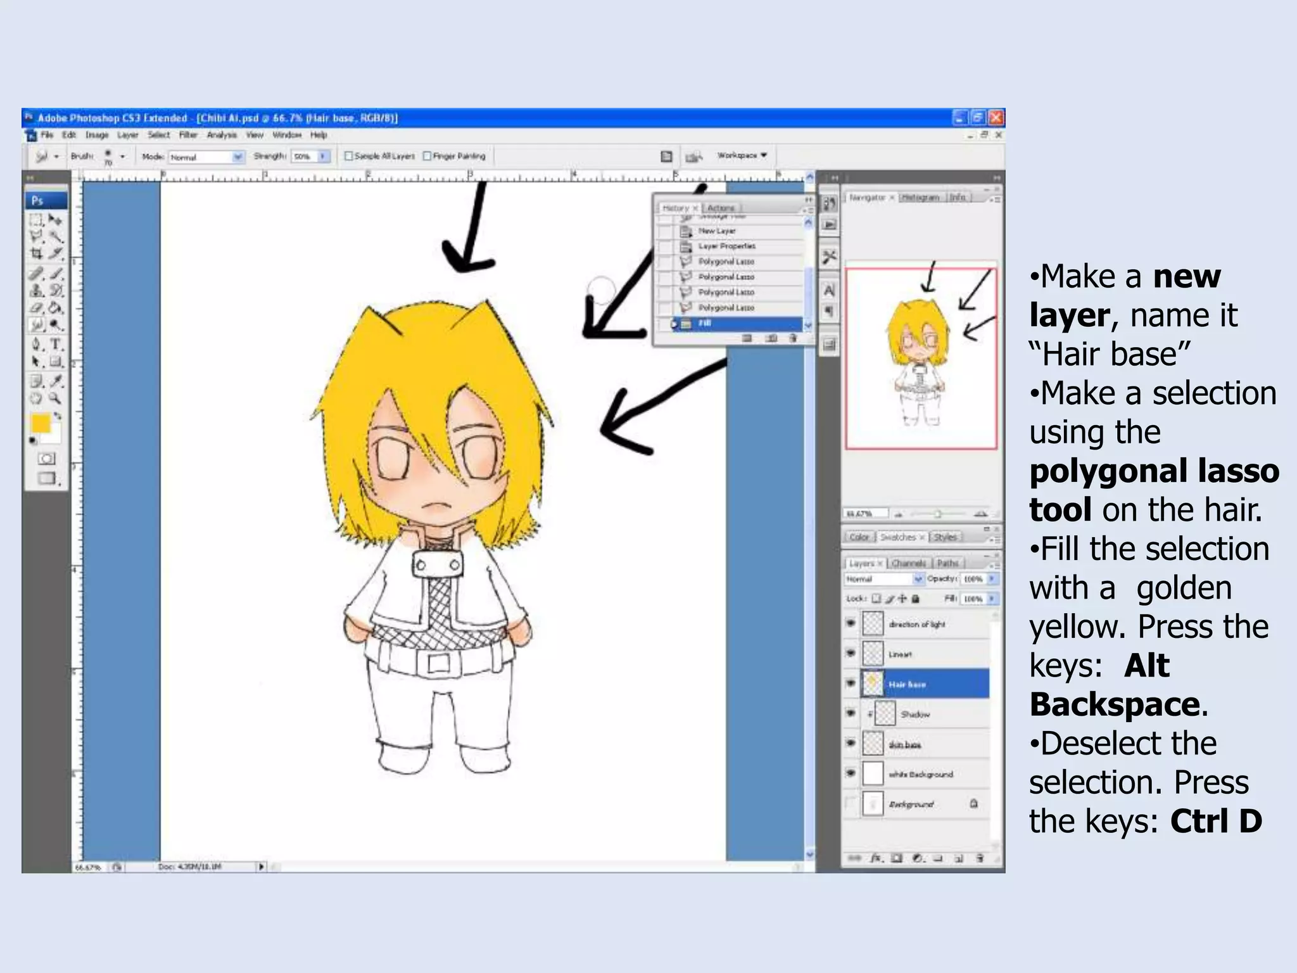Select the Clone Stamp tool
The width and height of the screenshot is (1297, 973).
click(x=37, y=290)
